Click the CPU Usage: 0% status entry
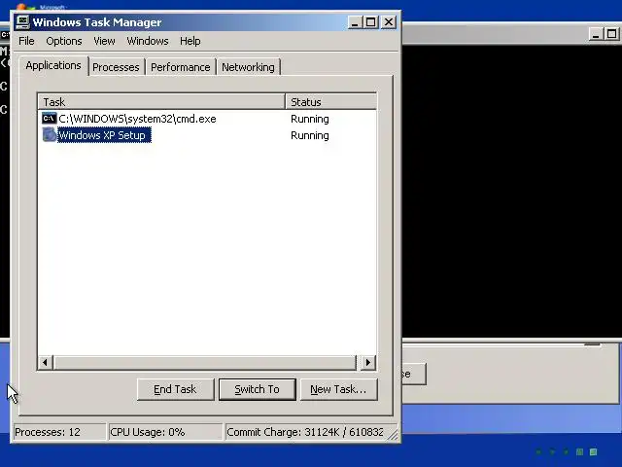 coord(165,432)
